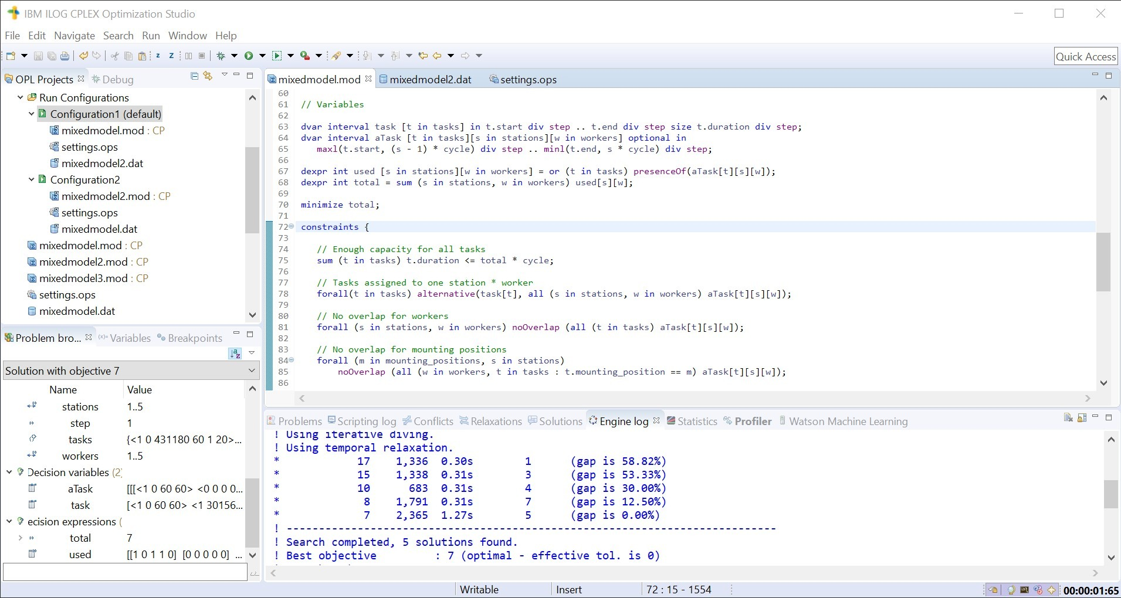Image resolution: width=1121 pixels, height=598 pixels.
Task: Collapse the Configuration2 tree node
Action: 31,179
